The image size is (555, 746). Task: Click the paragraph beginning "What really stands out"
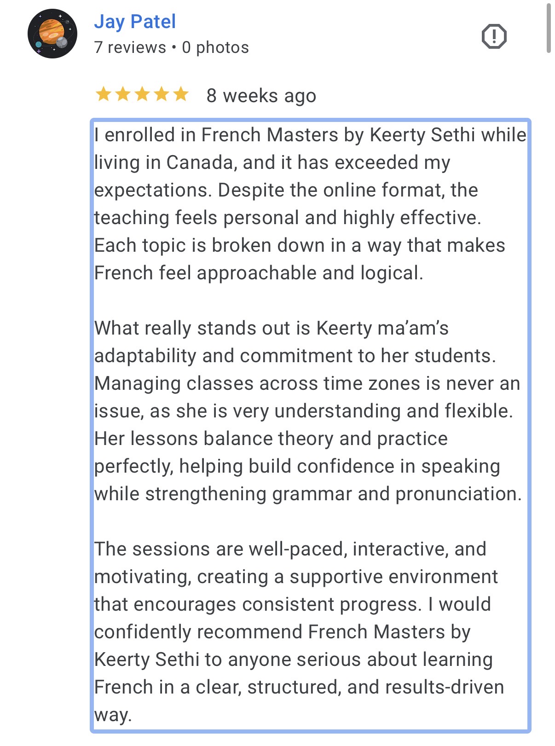[304, 411]
